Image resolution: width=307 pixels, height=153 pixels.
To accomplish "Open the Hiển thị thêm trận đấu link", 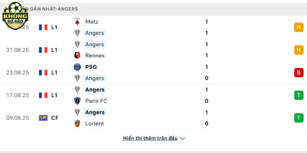I will coord(150,138).
